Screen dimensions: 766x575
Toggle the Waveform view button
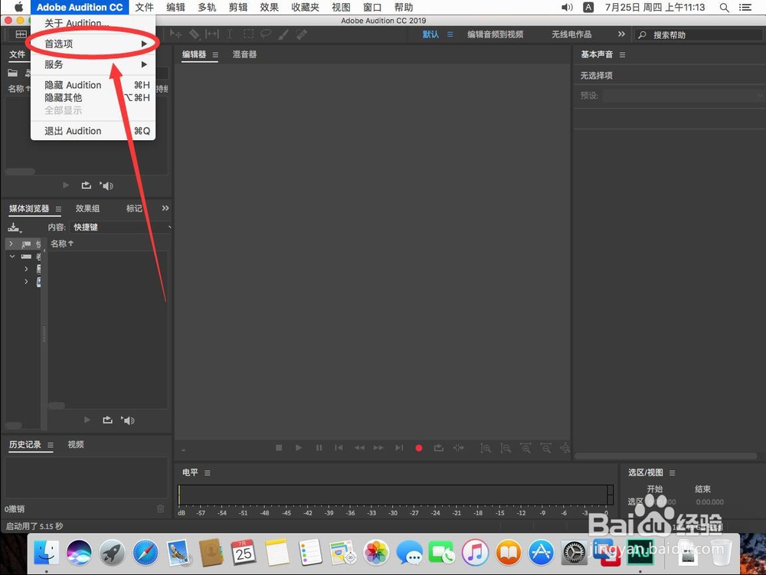[x=21, y=34]
